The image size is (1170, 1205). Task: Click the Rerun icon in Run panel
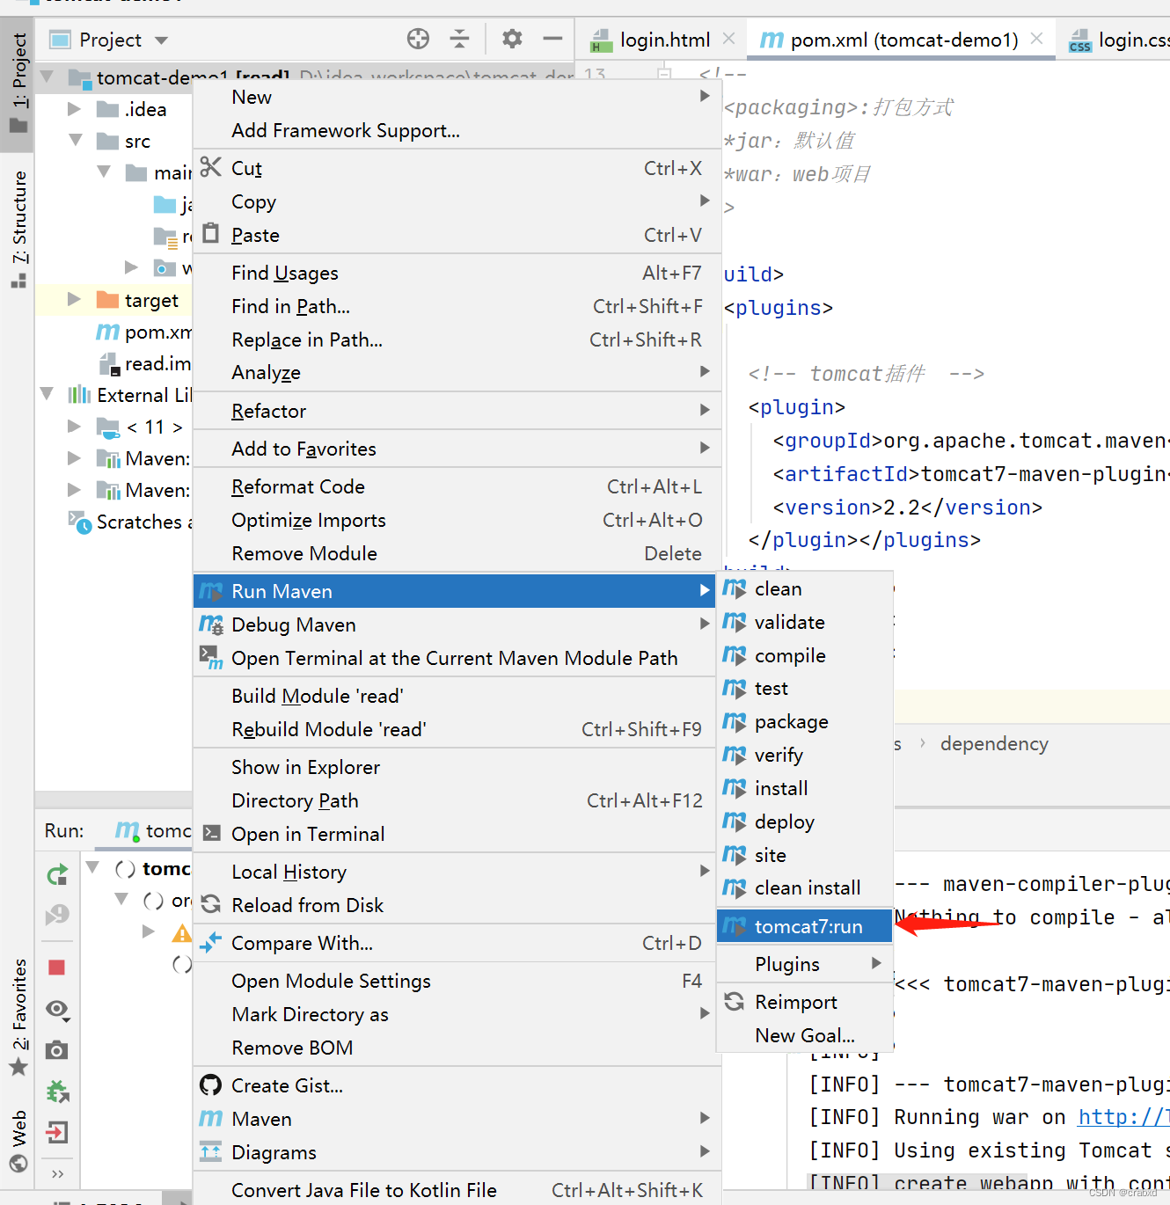click(x=57, y=874)
